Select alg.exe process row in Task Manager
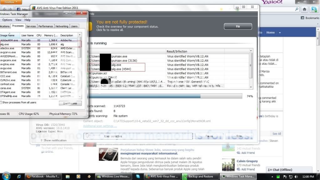Viewport: 320px width, 180px height. [39, 44]
